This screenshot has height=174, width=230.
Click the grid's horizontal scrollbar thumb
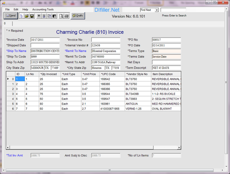coord(82,148)
